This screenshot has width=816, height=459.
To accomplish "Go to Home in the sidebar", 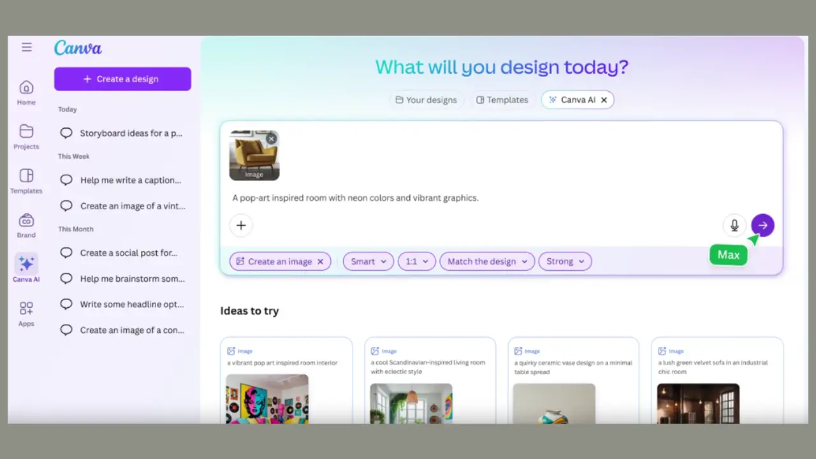I will (26, 87).
